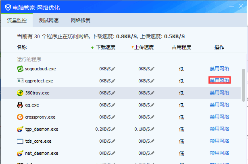
Task: Select the qq.exe process name
Action: pyautogui.click(x=32, y=105)
